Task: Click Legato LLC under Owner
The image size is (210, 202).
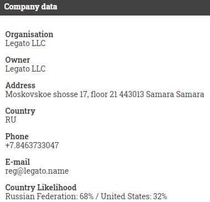Action: 25,69
